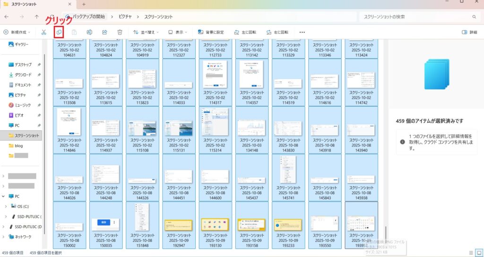Click ピクチャ in the address breadcrumb
Image resolution: width=484 pixels, height=257 pixels.
tap(125, 17)
